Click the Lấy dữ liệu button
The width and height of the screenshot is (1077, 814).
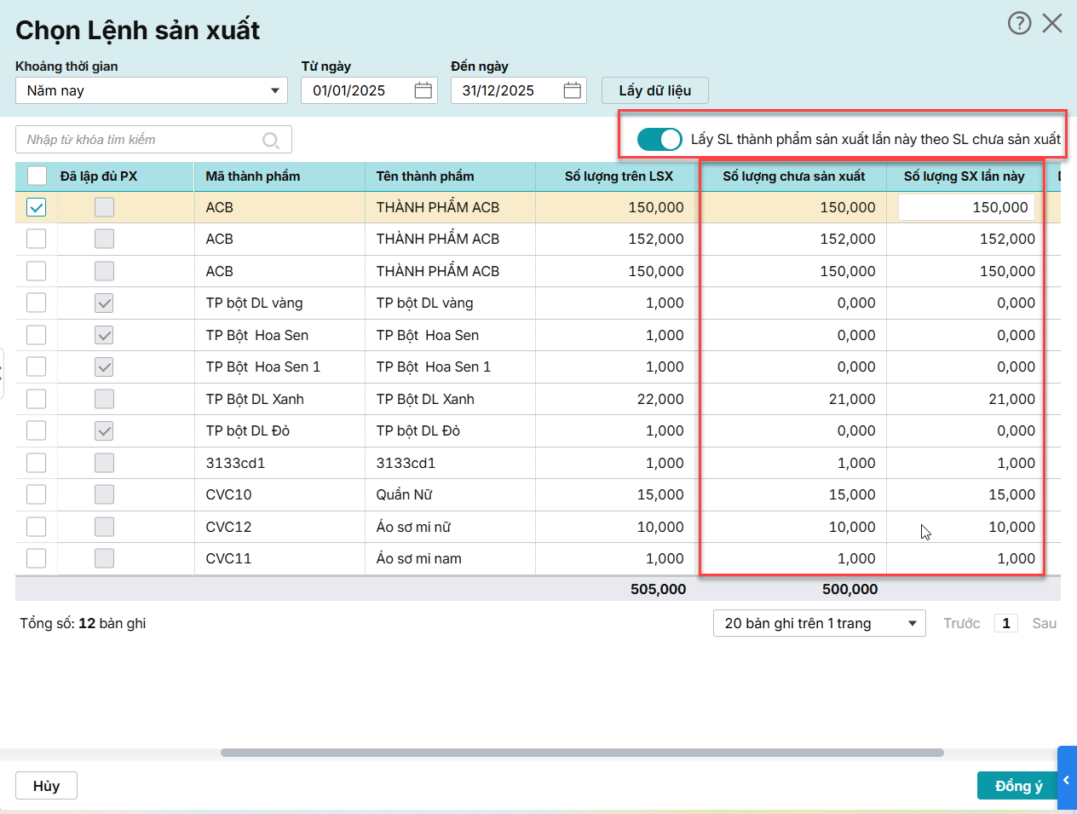point(654,90)
